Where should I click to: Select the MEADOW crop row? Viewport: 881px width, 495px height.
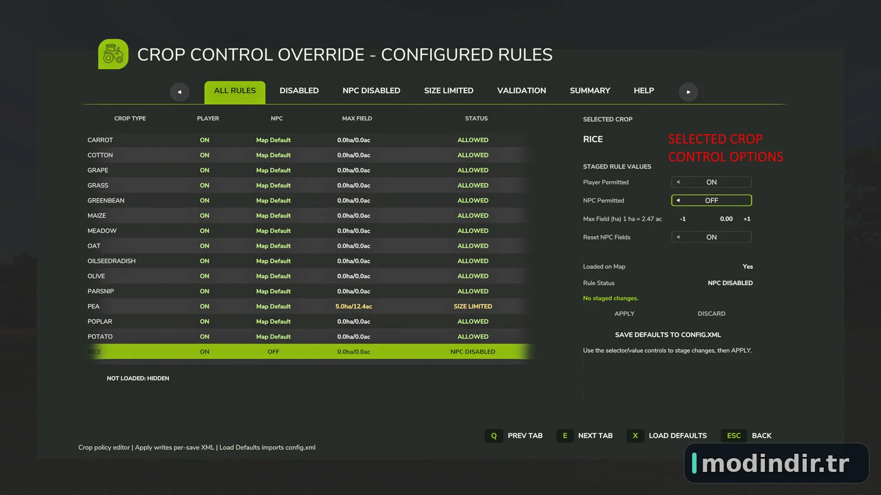[x=308, y=230]
